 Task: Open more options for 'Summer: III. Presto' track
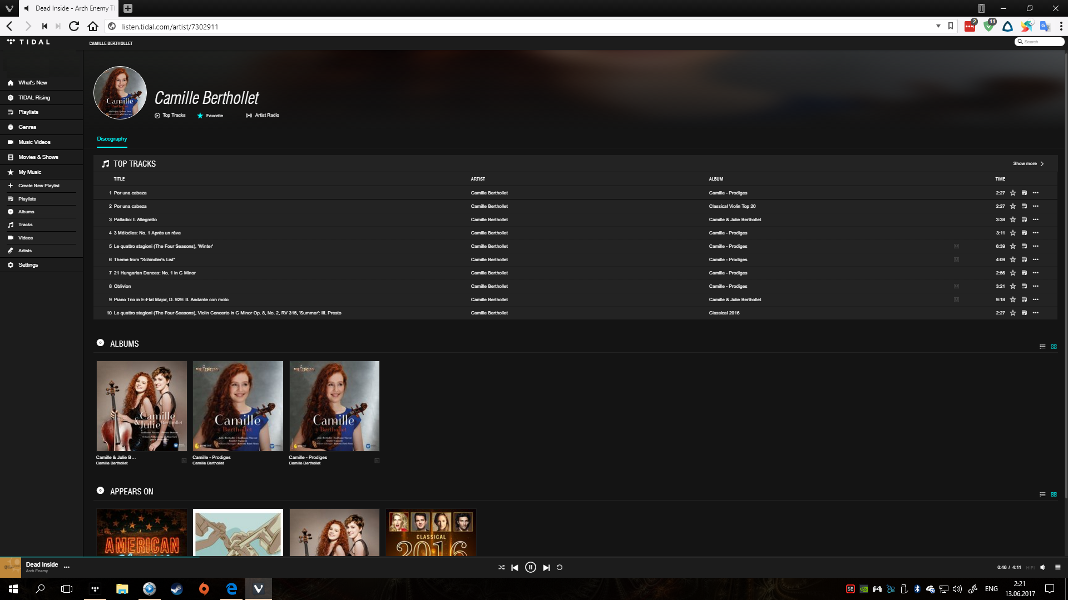click(x=1036, y=313)
